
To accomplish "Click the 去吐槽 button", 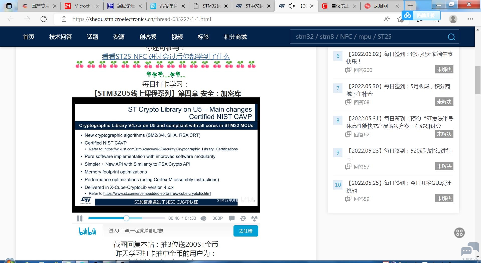I will point(246,231).
